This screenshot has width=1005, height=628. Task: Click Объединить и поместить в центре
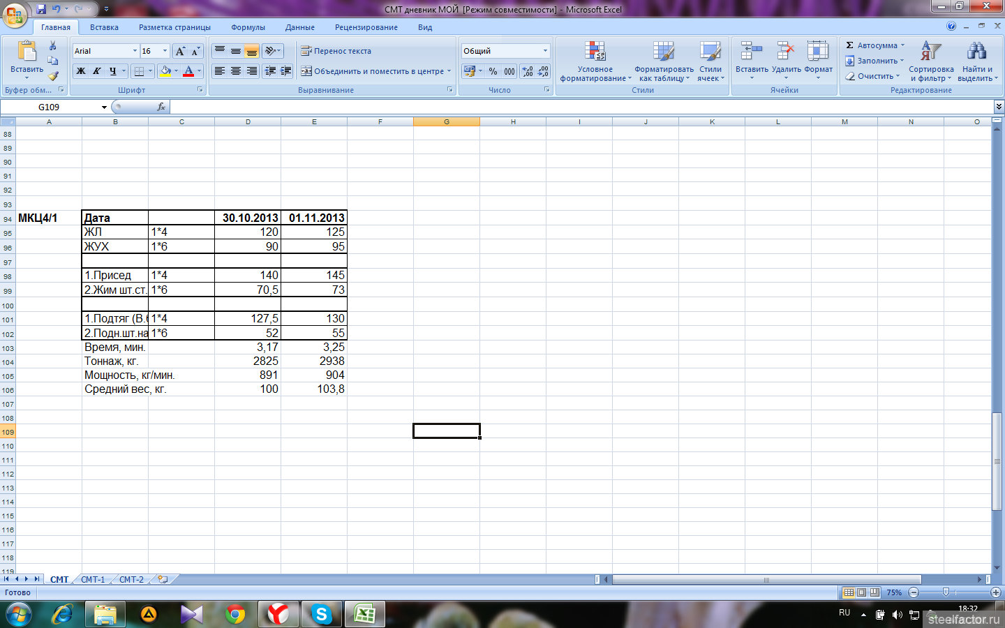point(375,71)
